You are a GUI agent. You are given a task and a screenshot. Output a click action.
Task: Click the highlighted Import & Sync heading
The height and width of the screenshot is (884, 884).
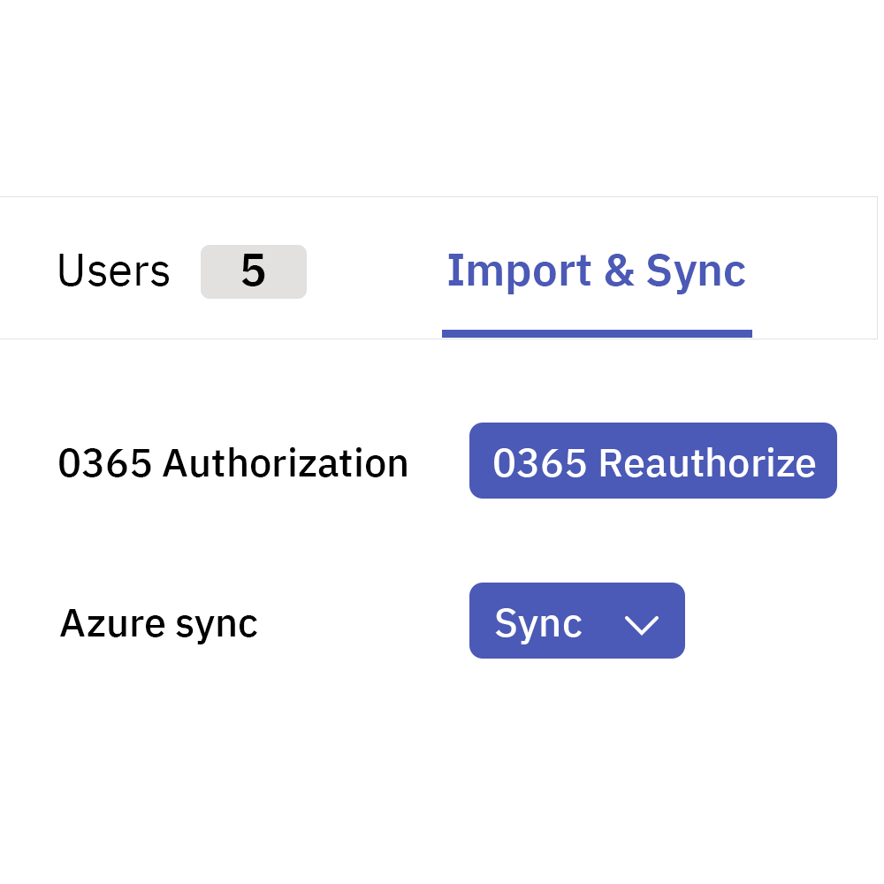[597, 270]
